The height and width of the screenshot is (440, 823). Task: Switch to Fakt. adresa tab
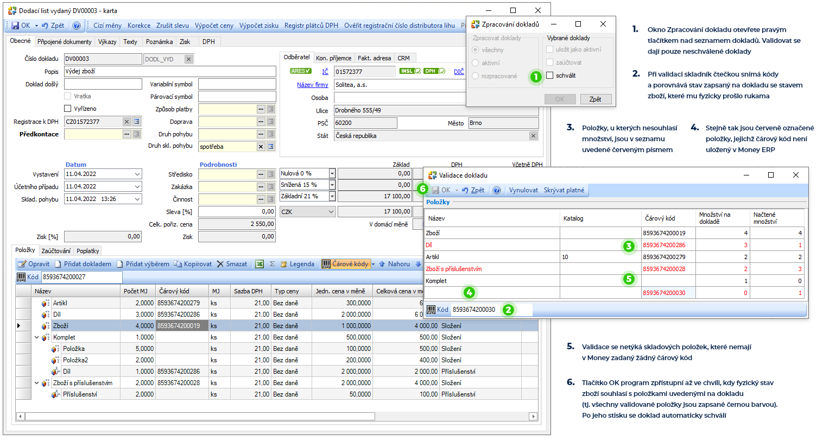[375, 58]
